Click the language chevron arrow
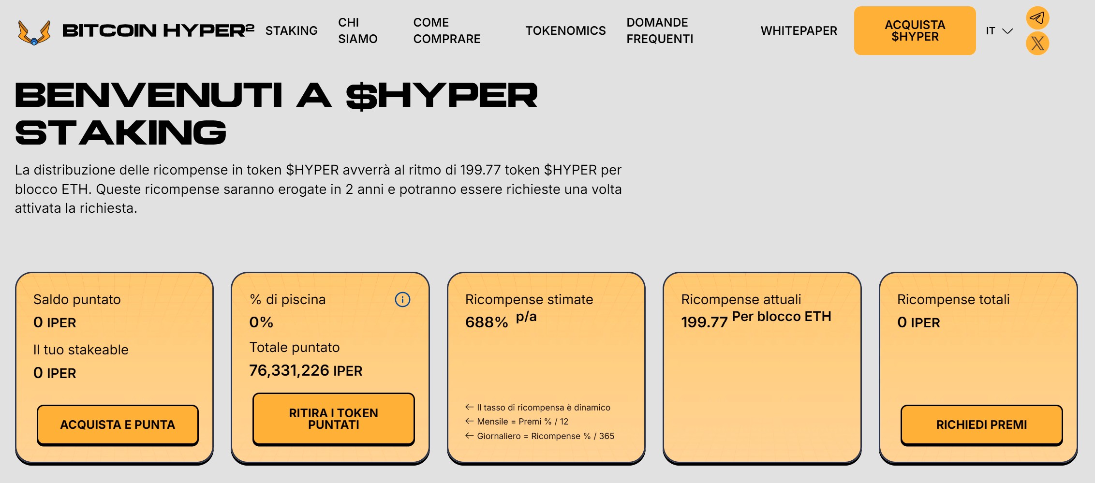 pos(1007,31)
